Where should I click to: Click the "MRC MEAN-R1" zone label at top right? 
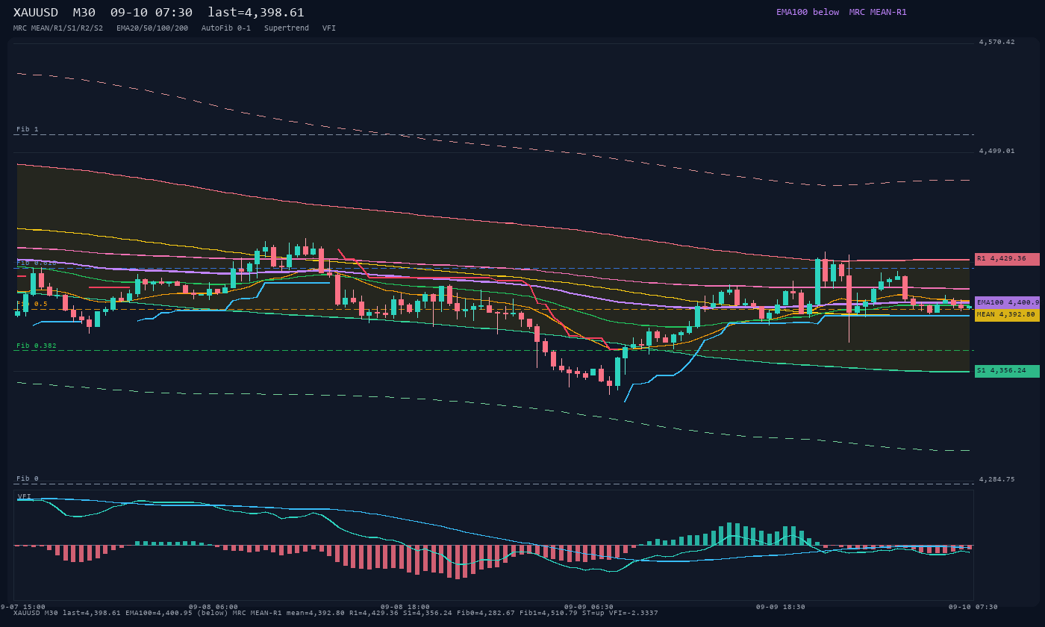point(878,12)
